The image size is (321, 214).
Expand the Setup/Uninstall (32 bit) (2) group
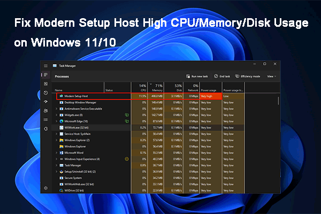click(x=56, y=172)
